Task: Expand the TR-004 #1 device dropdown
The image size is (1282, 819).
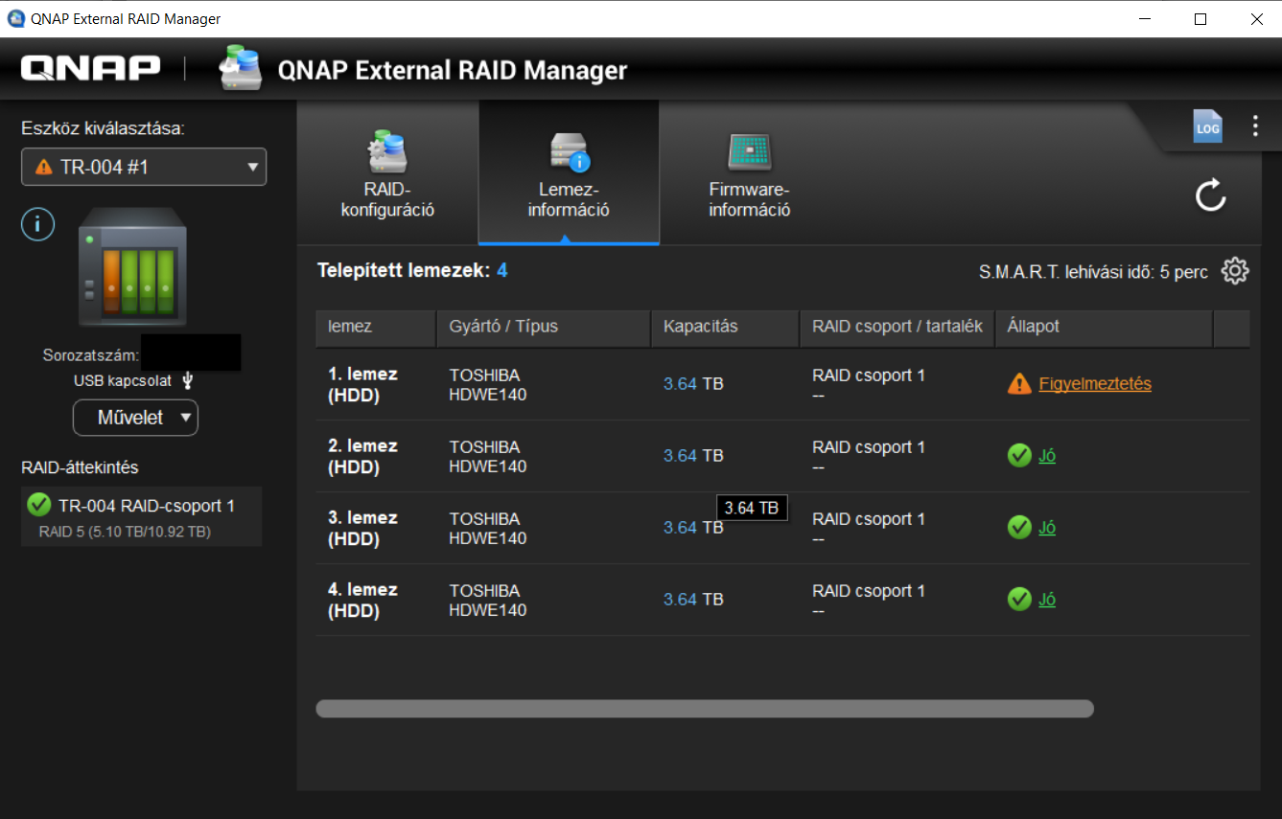Action: click(144, 167)
